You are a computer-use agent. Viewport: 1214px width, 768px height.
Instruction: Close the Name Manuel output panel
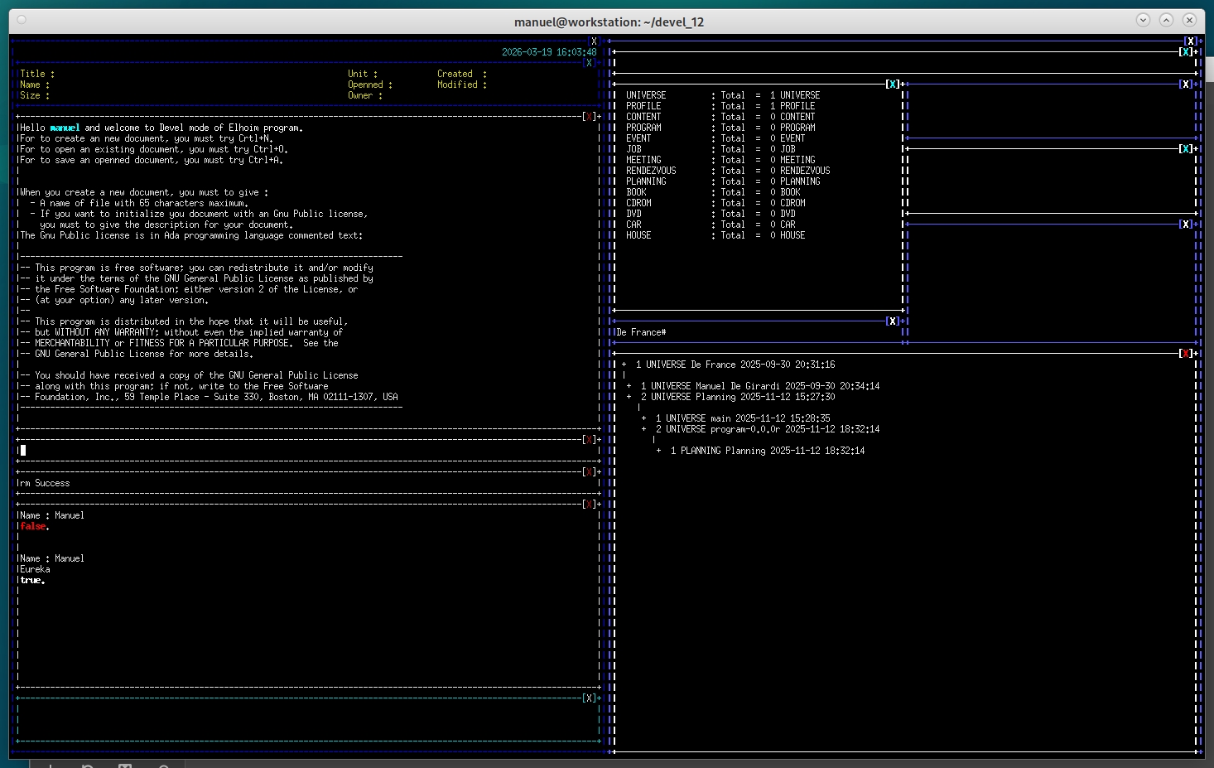(x=590, y=505)
